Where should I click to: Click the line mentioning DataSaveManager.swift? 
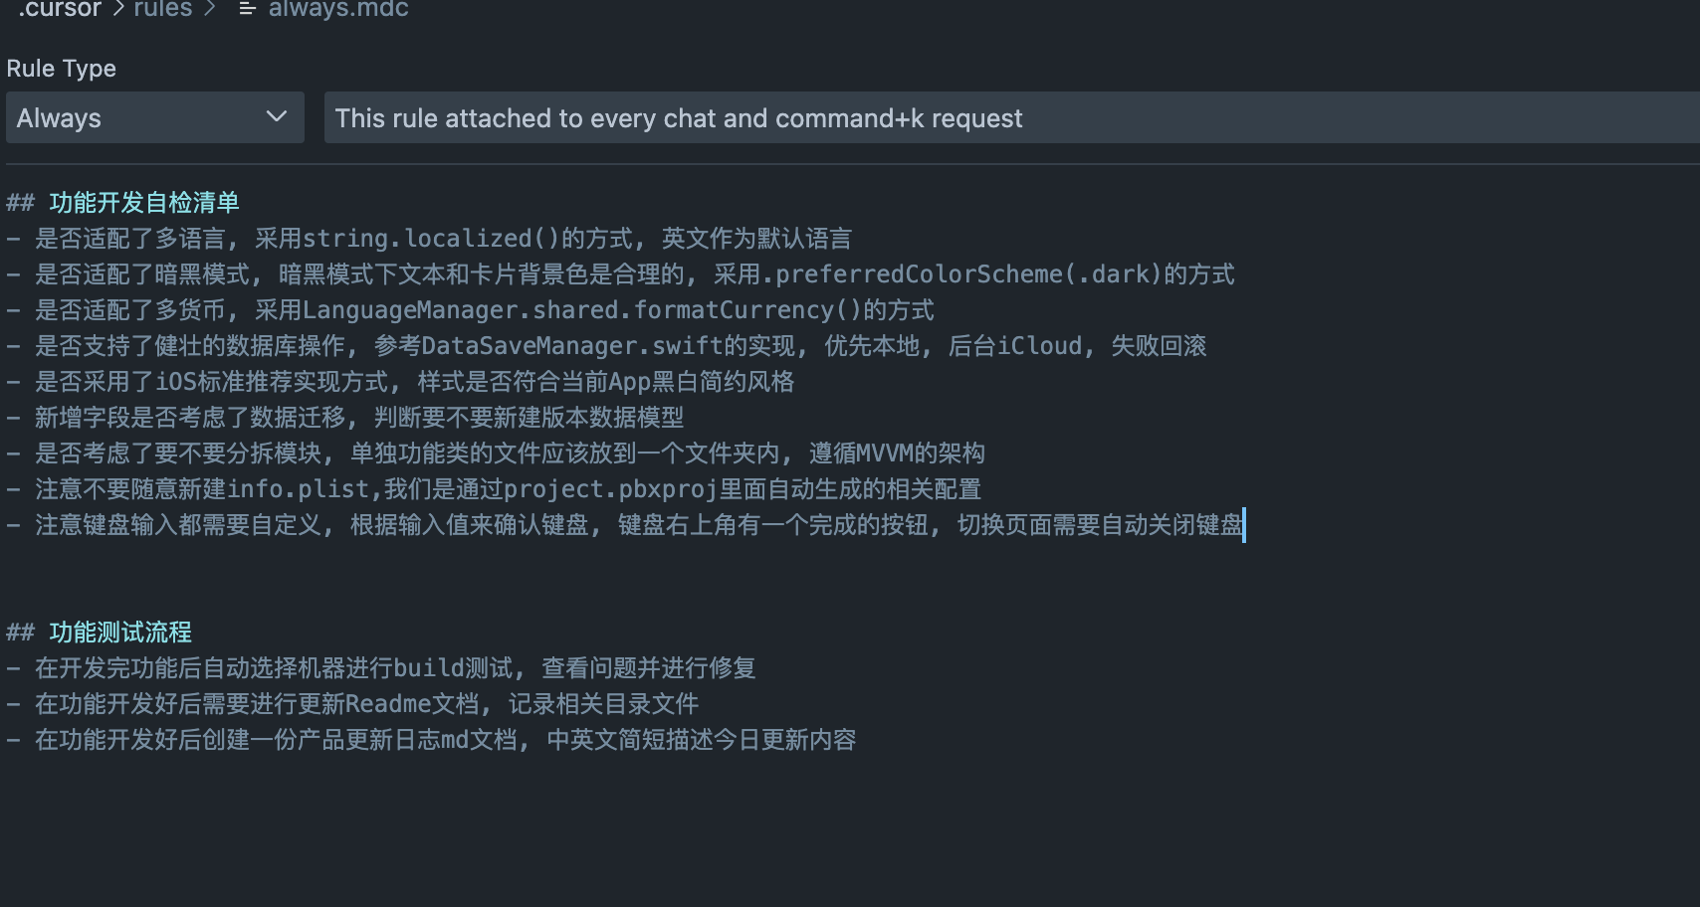tap(620, 346)
